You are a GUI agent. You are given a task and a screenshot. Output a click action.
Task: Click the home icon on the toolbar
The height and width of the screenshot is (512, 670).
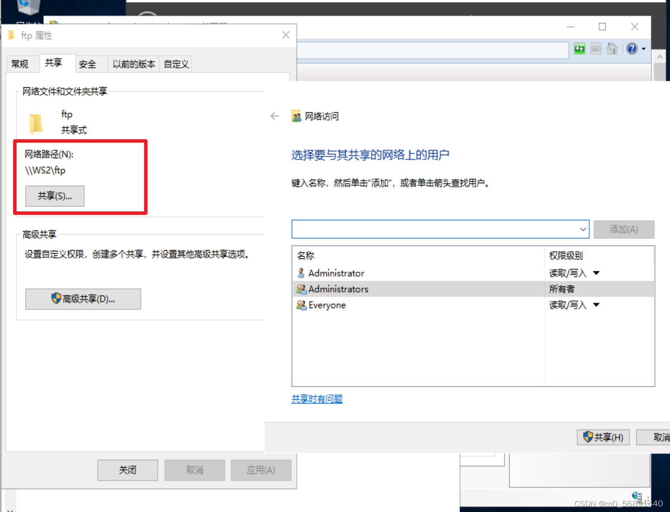pyautogui.click(x=612, y=49)
